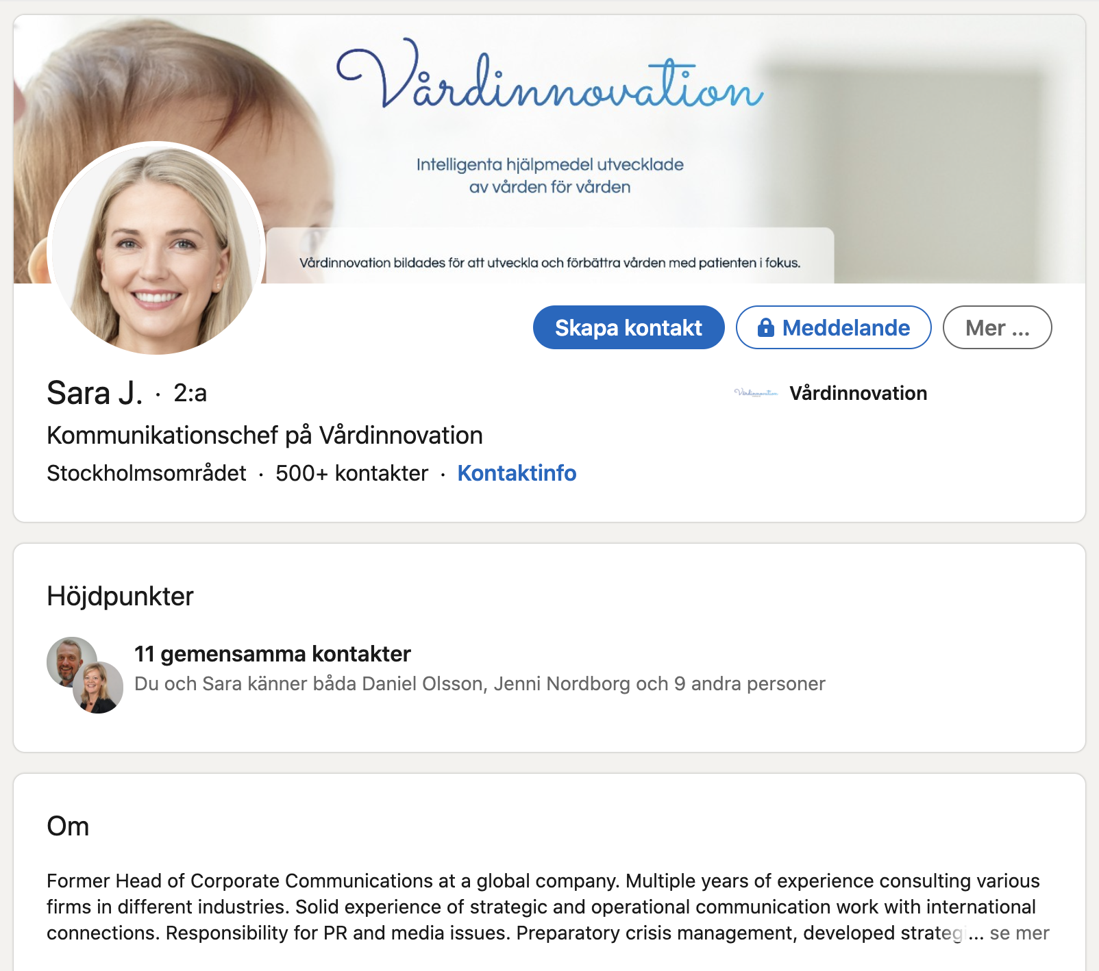Open the Vårdinnovation company link
Screen dimensions: 1099x971
coord(858,393)
